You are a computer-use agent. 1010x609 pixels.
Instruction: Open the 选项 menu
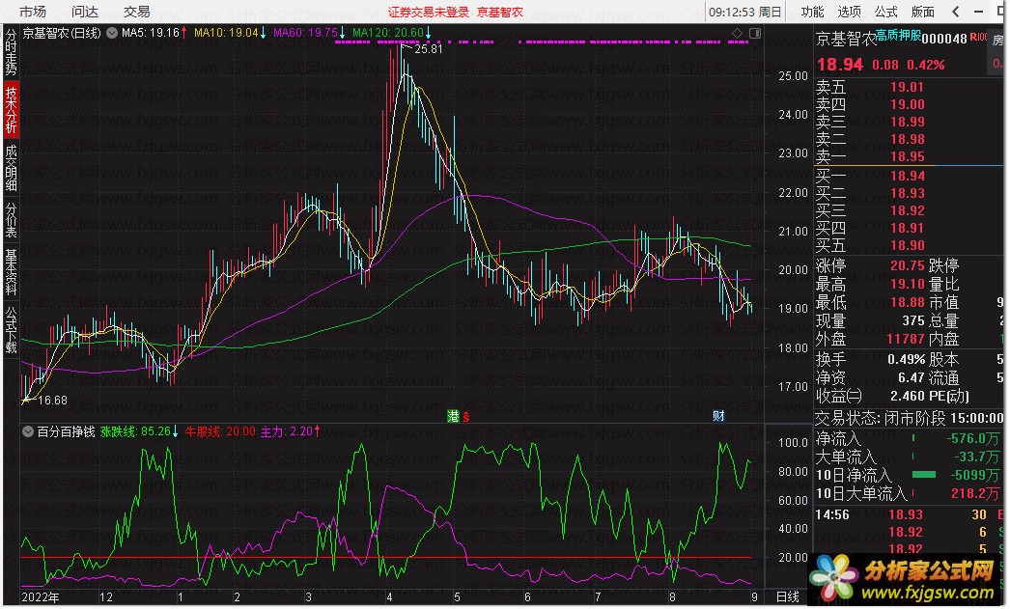(x=849, y=12)
